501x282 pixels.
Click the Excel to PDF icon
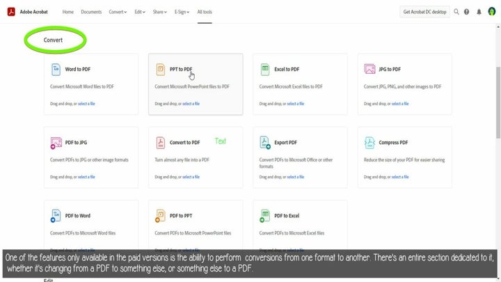pos(265,69)
